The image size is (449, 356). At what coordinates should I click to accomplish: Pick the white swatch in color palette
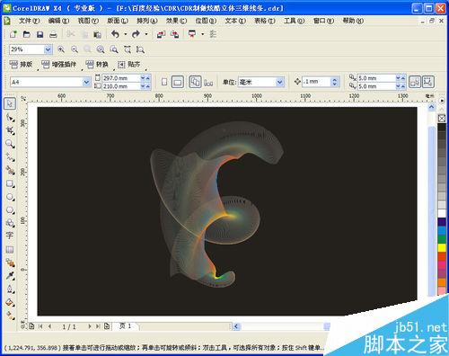[x=442, y=213]
